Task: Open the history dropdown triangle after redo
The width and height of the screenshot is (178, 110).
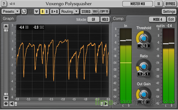Action: 37,11
